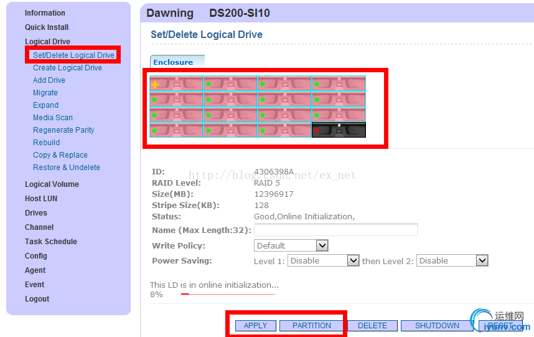534x337 pixels.
Task: Click the 8% progress text
Action: 156,295
